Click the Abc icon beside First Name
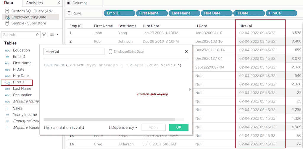The height and width of the screenshot is (149, 303). click(7, 63)
